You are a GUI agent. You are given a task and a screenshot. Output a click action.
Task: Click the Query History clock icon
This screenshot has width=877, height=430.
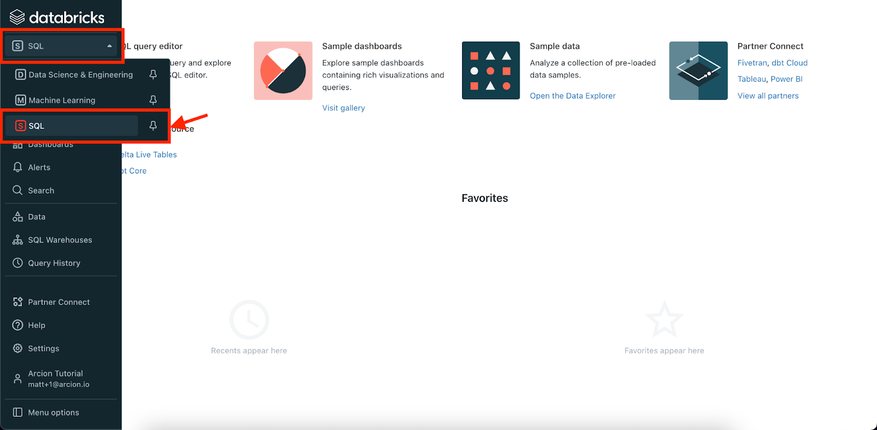pos(18,263)
